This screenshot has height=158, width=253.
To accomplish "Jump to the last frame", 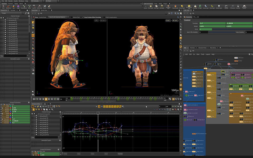I will pyautogui.click(x=58, y=99).
